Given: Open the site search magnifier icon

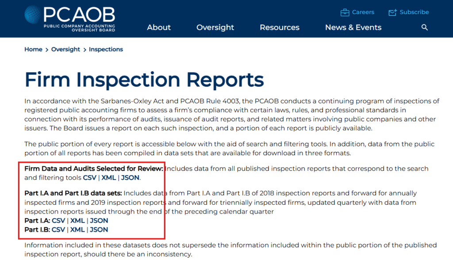Looking at the screenshot, I should [x=424, y=27].
